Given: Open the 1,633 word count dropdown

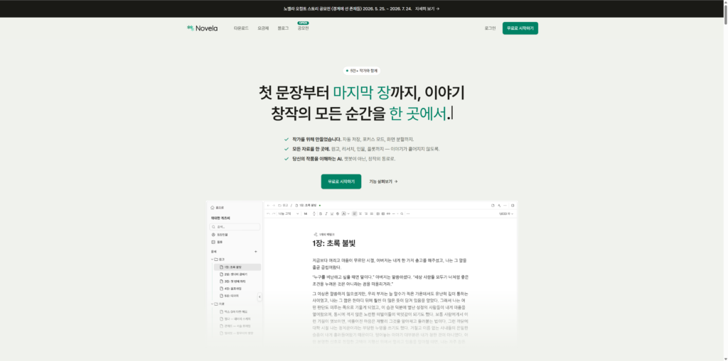Looking at the screenshot, I should (x=506, y=213).
